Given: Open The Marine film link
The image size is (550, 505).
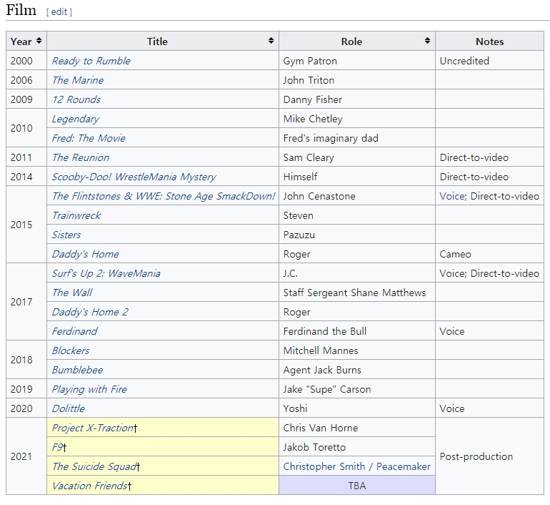Looking at the screenshot, I should tap(78, 80).
